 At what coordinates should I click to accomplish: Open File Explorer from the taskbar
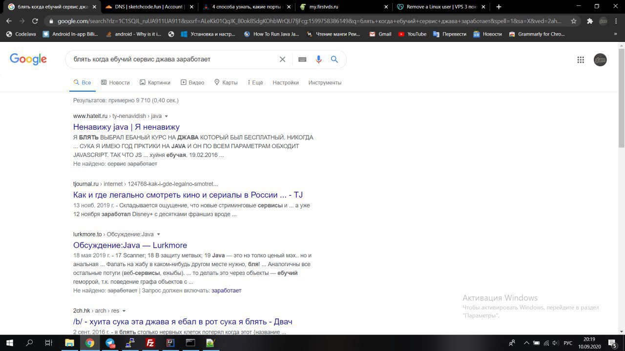pyautogui.click(x=69, y=343)
